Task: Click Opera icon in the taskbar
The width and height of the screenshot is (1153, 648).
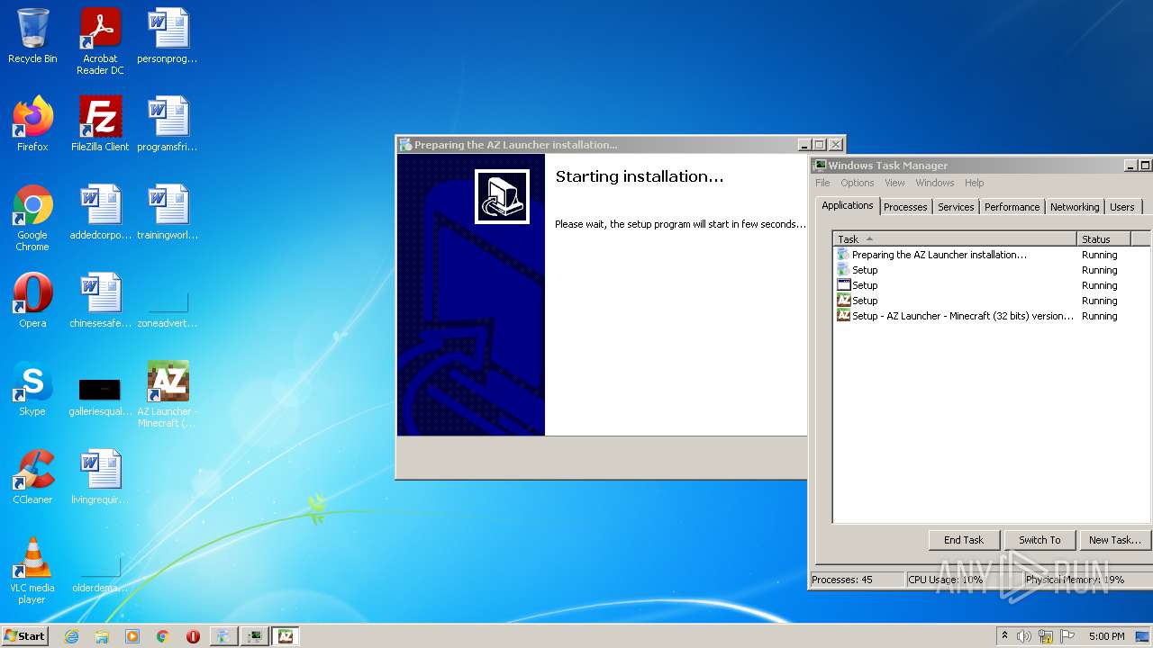Action: [193, 636]
